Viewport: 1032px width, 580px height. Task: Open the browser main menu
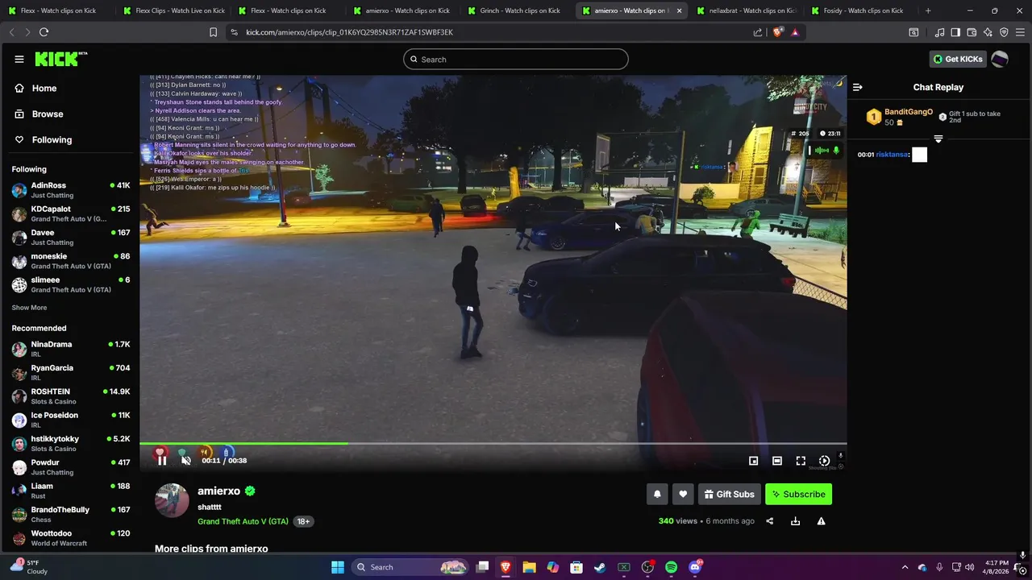tap(1020, 32)
